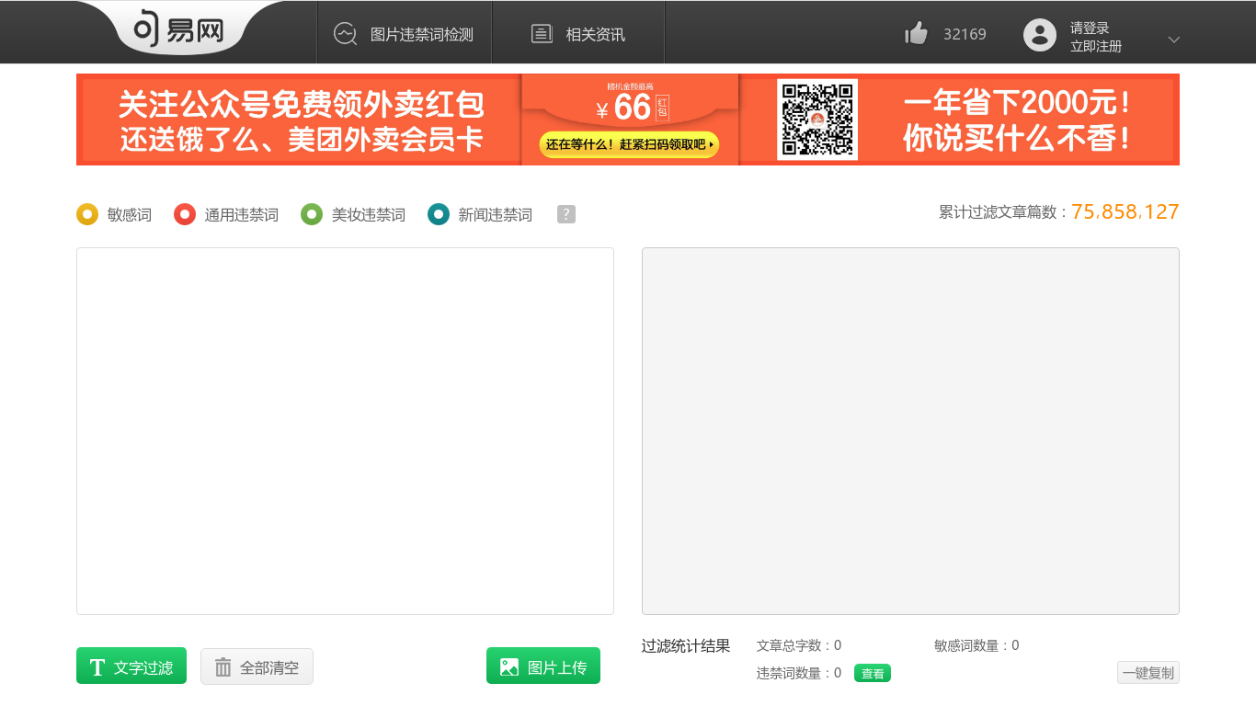
Task: Click the 文章总字数：0 statistic
Action: (799, 645)
